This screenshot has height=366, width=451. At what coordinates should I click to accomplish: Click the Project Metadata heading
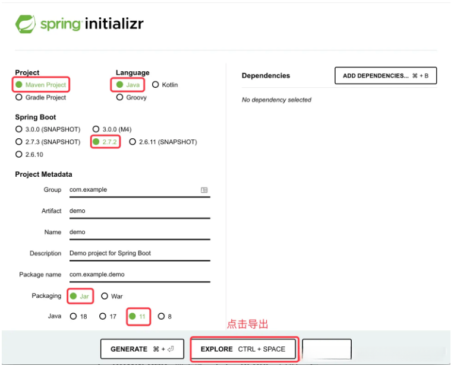[43, 174]
